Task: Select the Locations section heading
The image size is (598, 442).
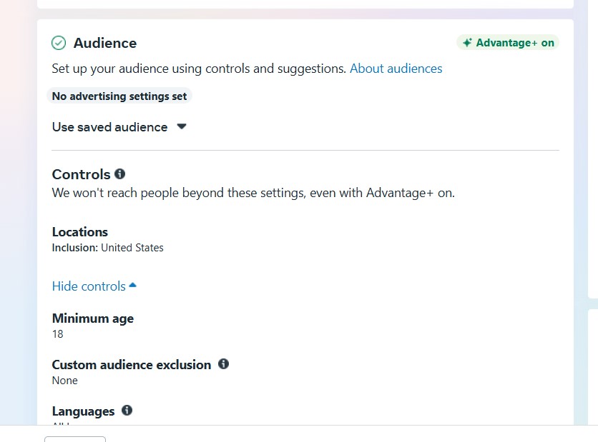Action: click(x=80, y=232)
